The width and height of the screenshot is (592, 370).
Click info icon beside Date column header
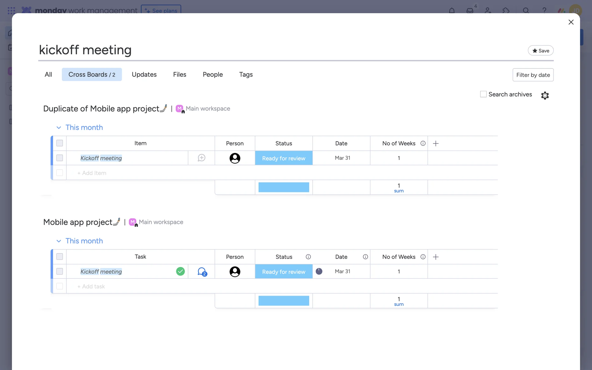pos(365,257)
